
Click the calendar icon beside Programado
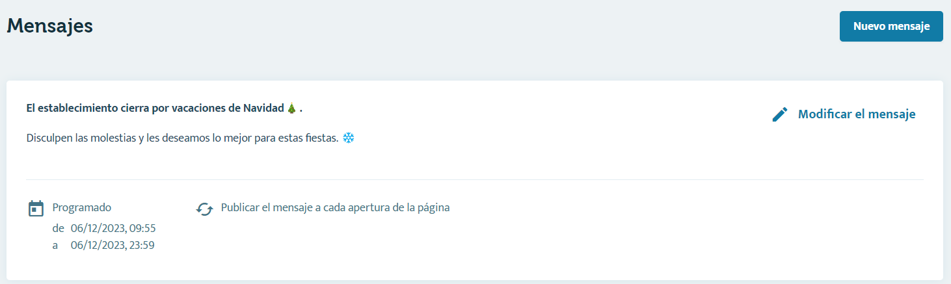36,208
